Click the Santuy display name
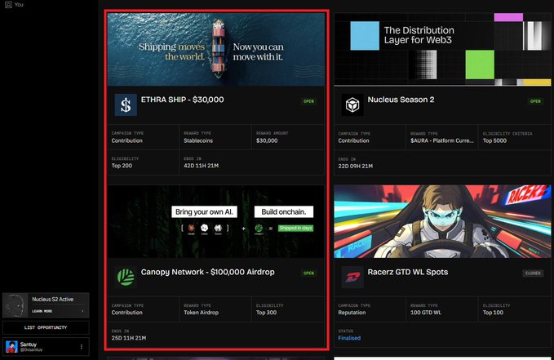Image resolution: width=554 pixels, height=360 pixels. click(29, 344)
